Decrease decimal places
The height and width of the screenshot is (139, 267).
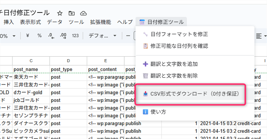[x=51, y=35]
